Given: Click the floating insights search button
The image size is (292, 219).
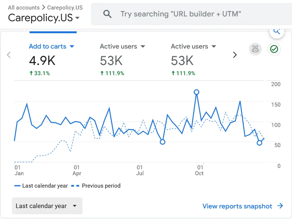Looking at the screenshot, I should [277, 32].
